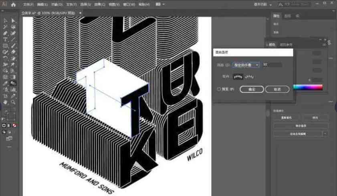Switch to the Layers tab

click(288, 16)
